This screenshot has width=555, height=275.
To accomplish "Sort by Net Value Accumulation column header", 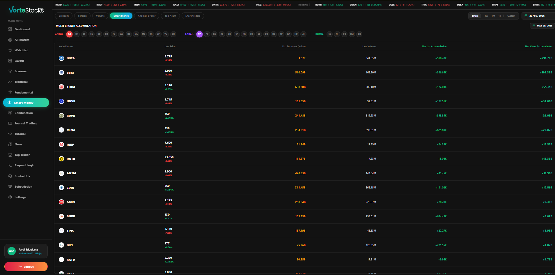I will pyautogui.click(x=538, y=46).
